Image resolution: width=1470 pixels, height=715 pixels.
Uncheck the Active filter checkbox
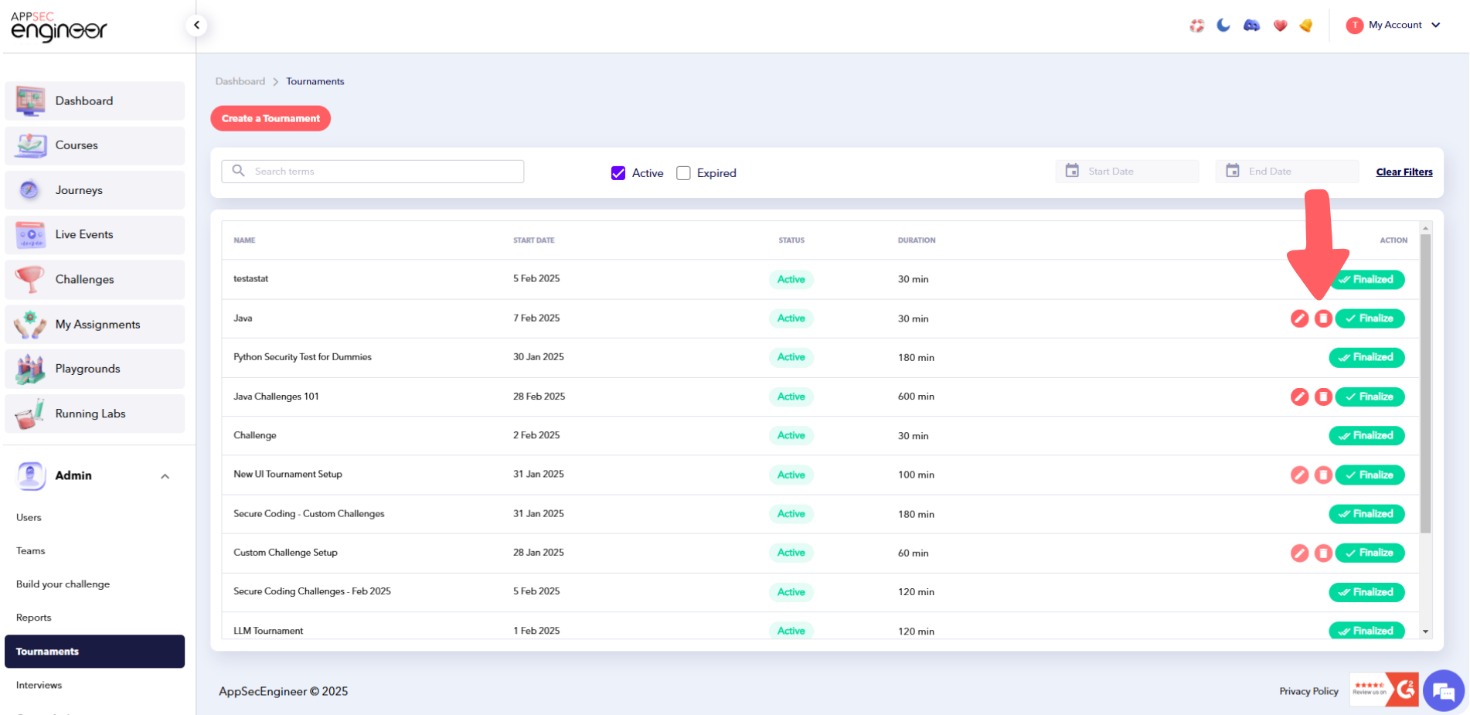tap(618, 173)
